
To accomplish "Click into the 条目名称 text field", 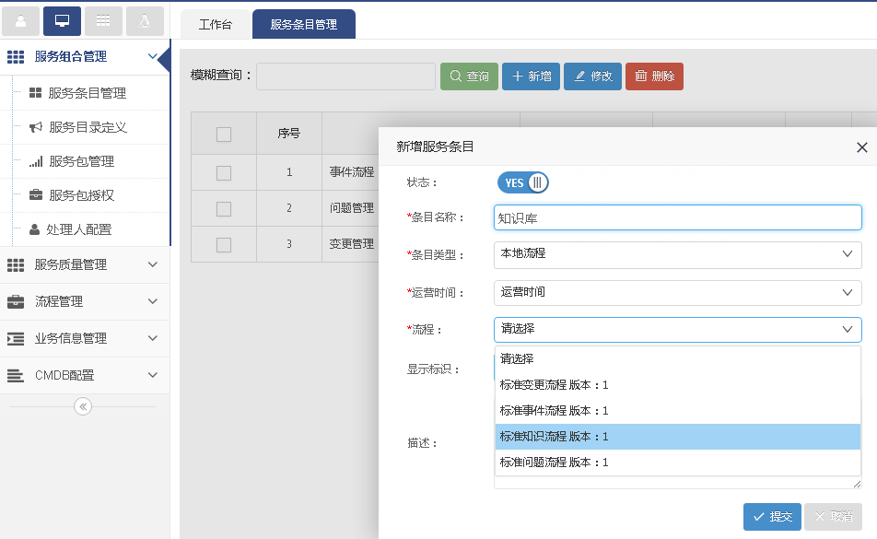I will pos(677,217).
